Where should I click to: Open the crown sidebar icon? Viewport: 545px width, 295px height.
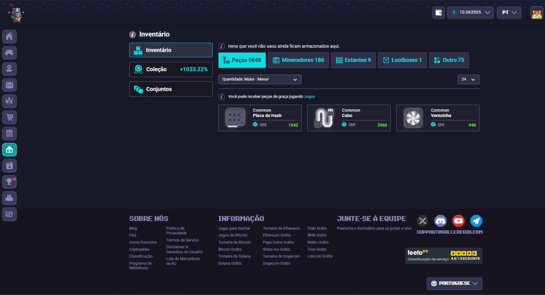pyautogui.click(x=9, y=101)
